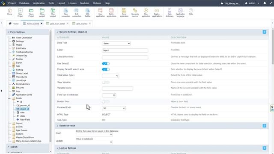Viewport: 274px width, 154px height.
Task: Go to the Home tab
Action: point(14,24)
